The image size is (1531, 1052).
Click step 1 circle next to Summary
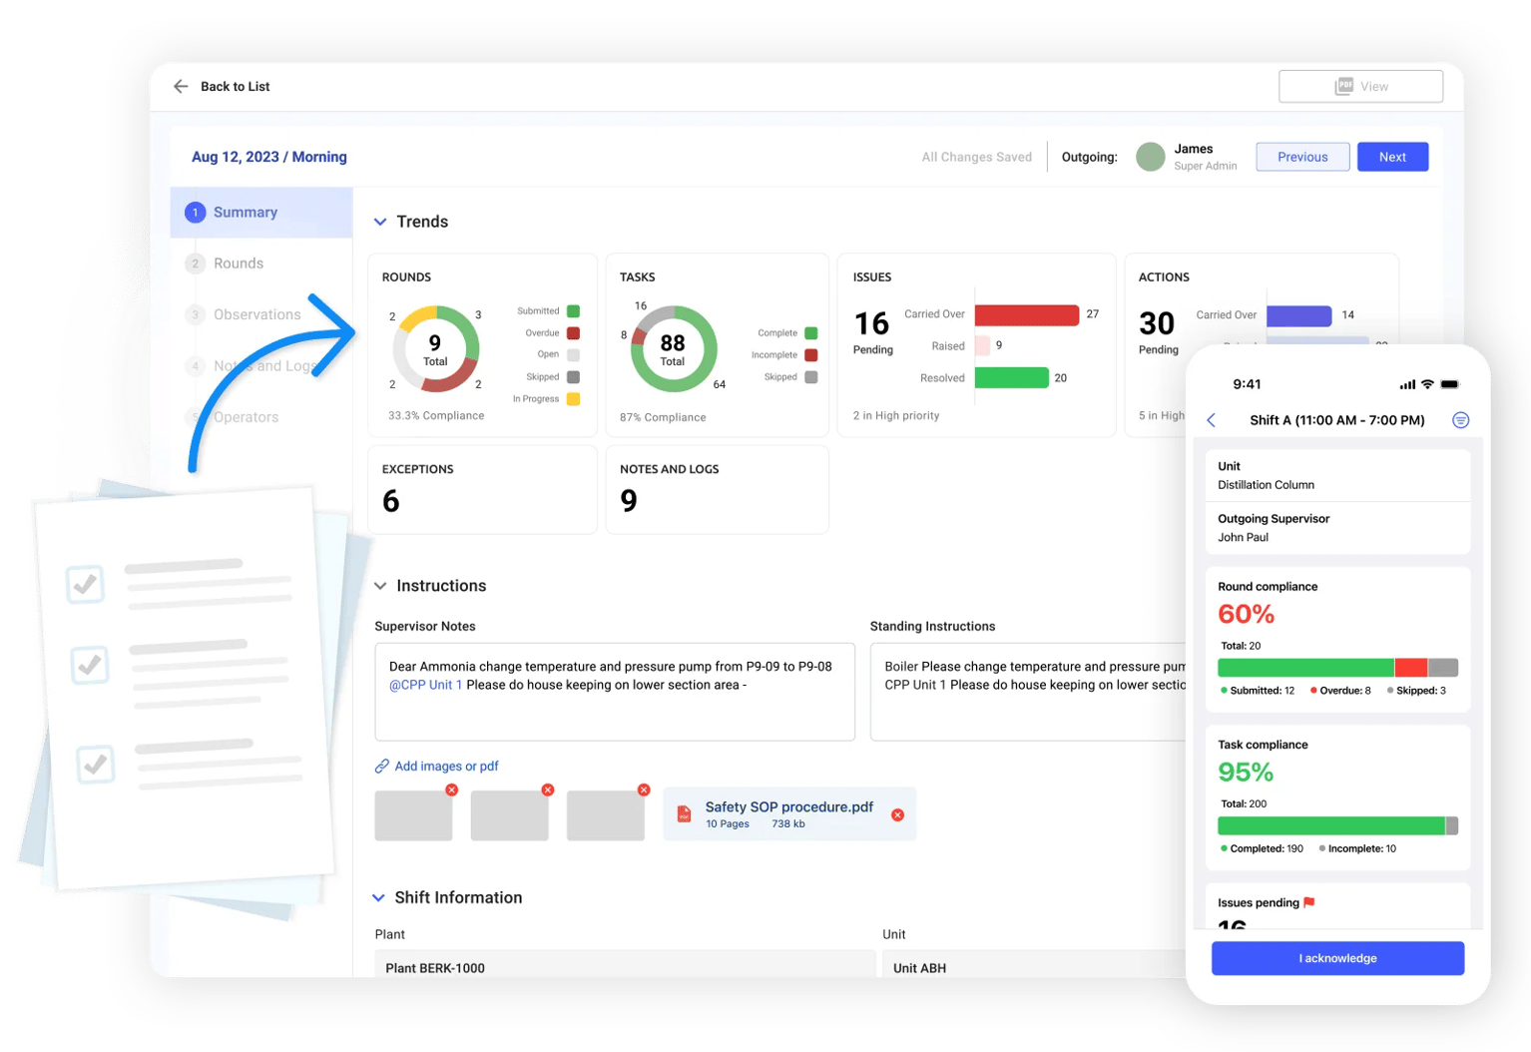196,213
